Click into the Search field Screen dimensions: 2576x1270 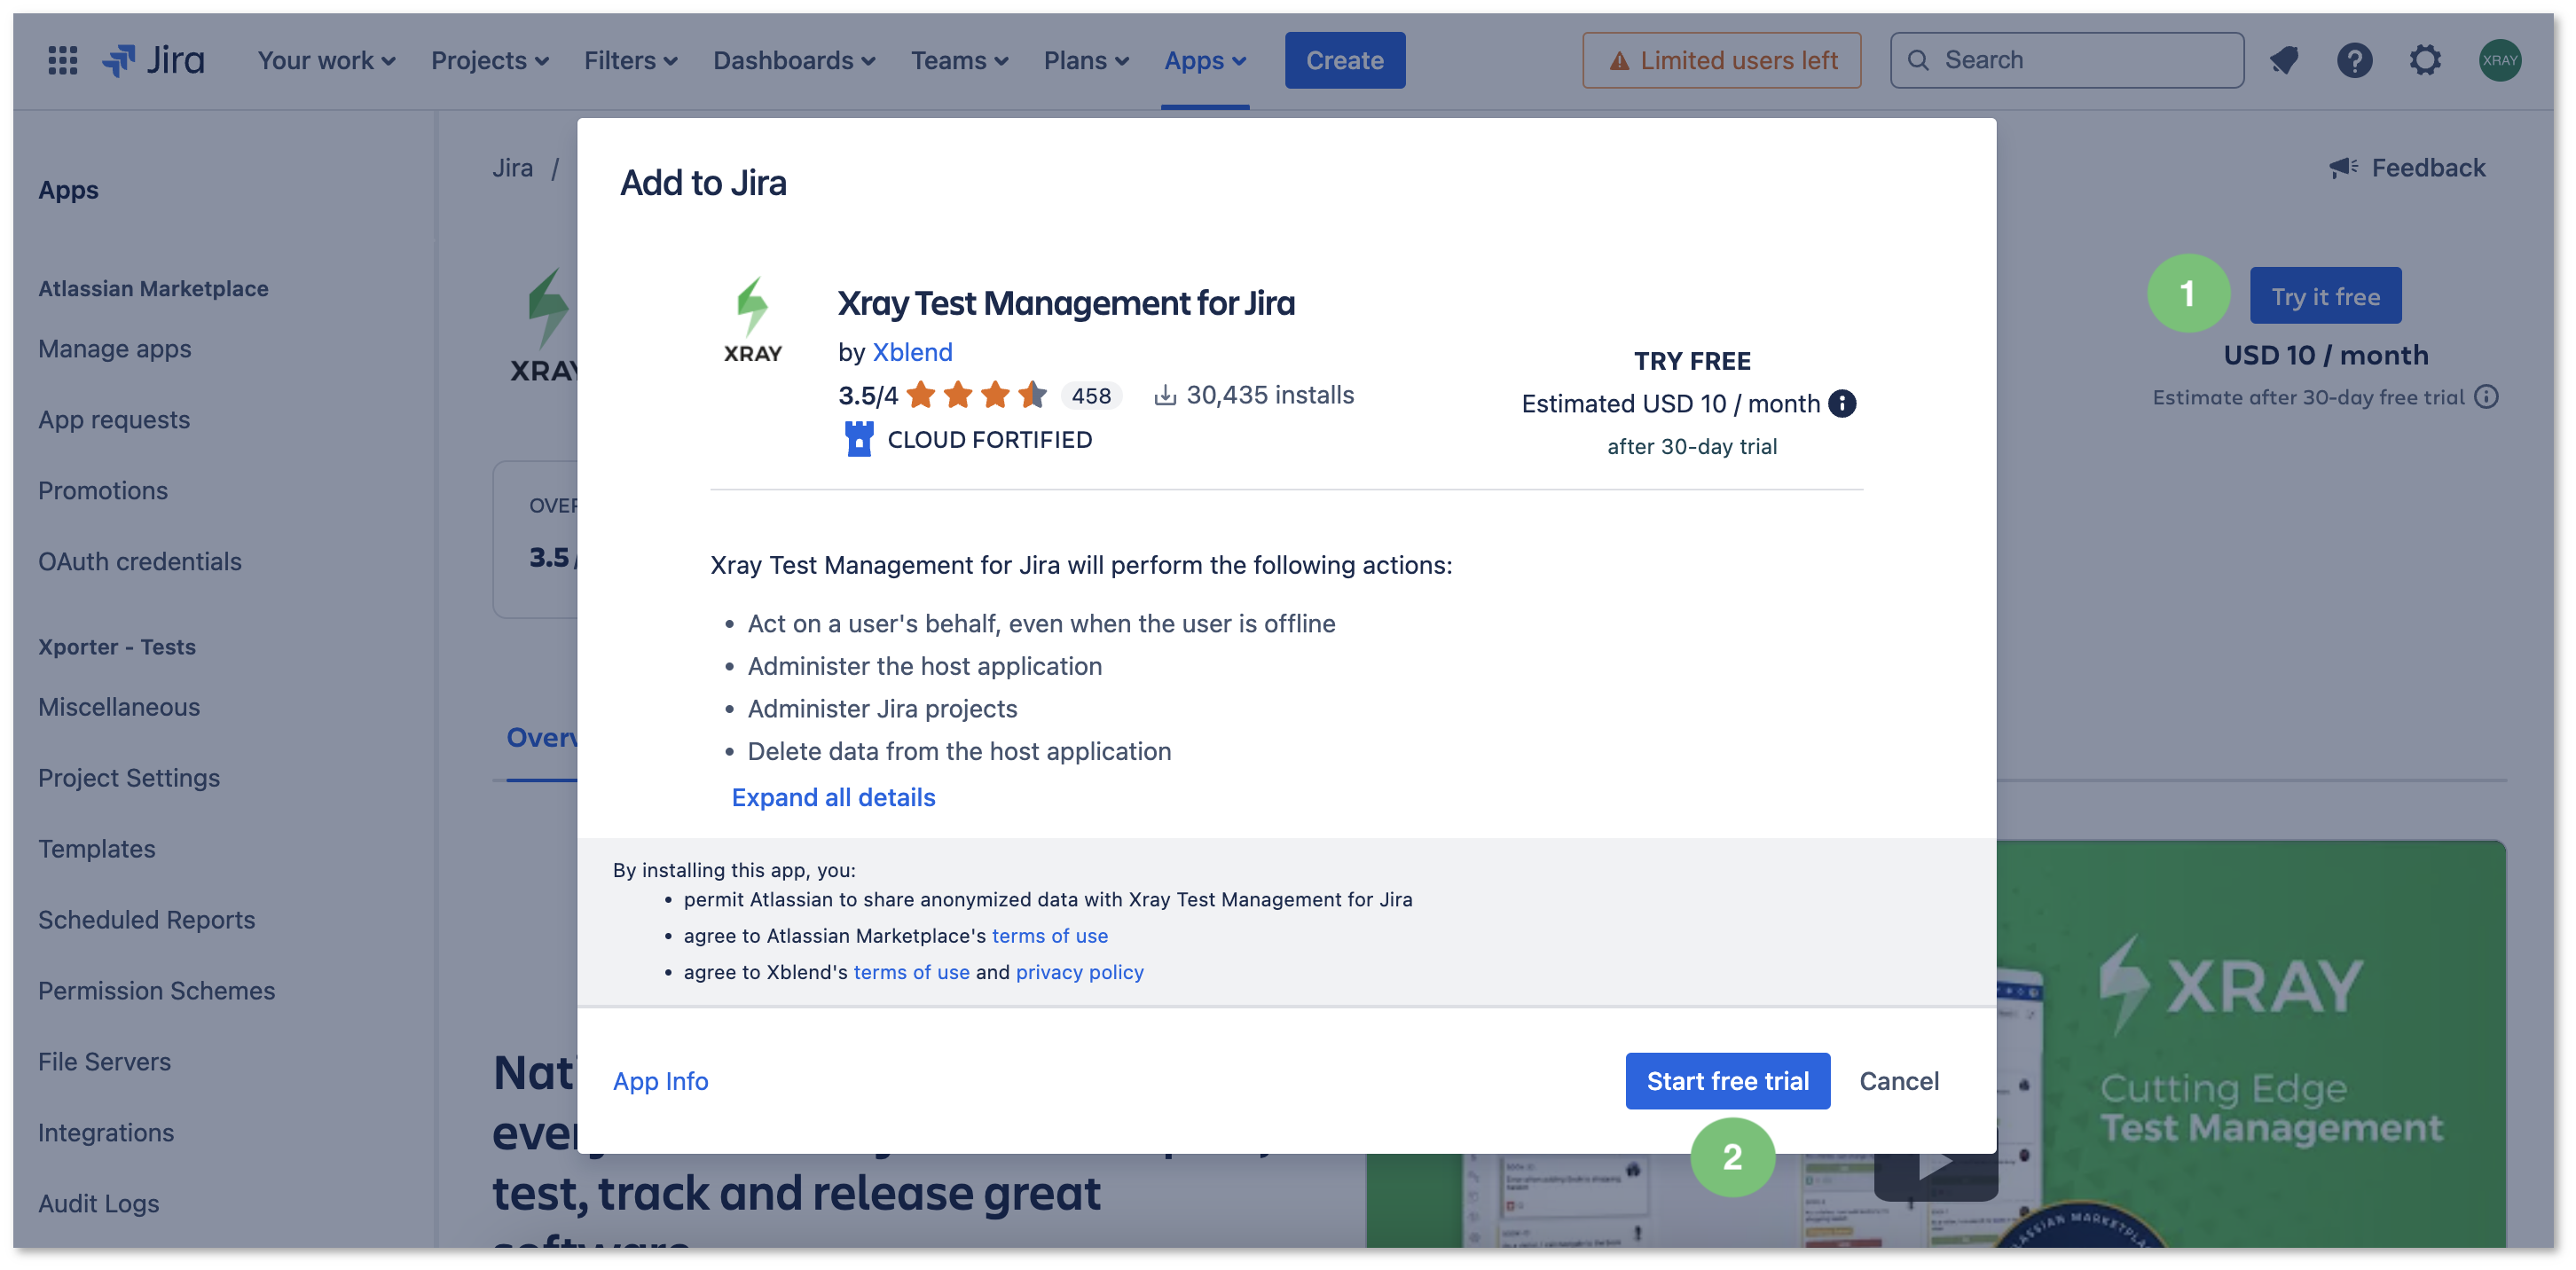coord(2066,60)
